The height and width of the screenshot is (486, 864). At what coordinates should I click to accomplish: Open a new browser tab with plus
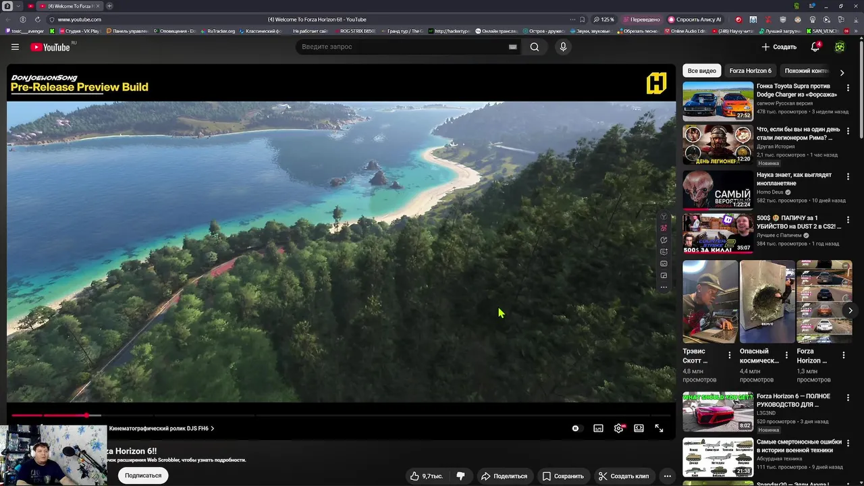[109, 6]
